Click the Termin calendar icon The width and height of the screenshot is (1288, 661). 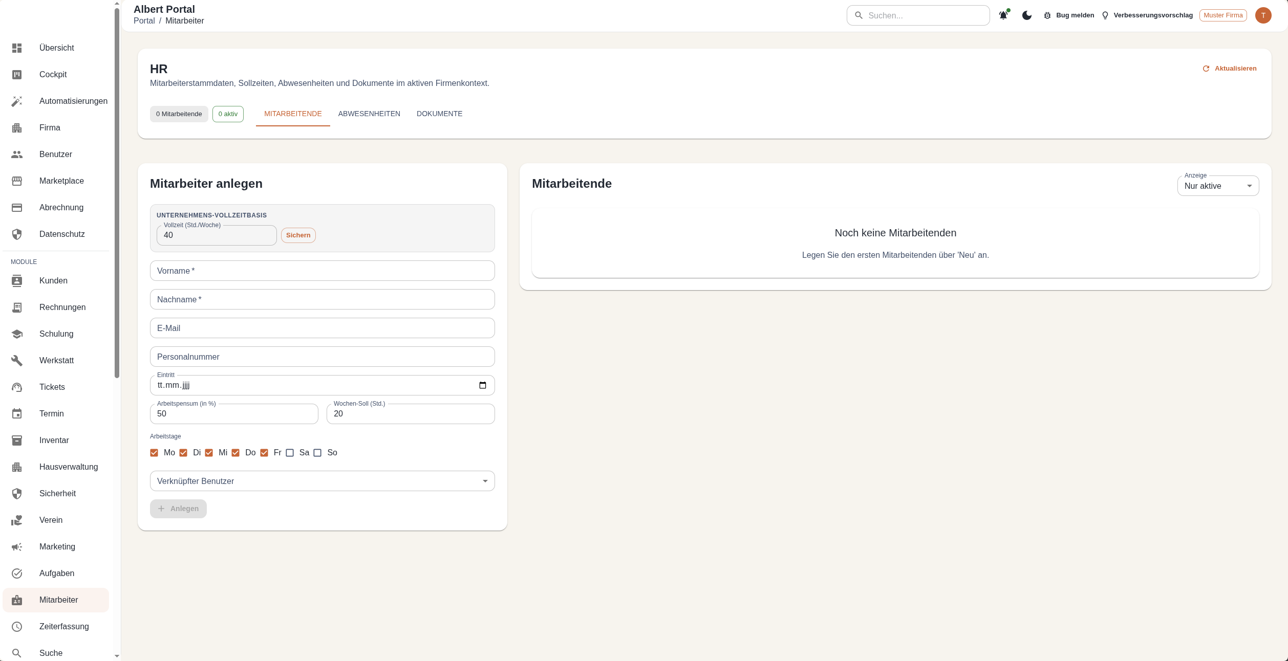click(17, 414)
